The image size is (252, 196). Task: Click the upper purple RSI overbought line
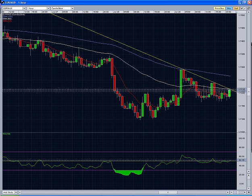pos(119,152)
